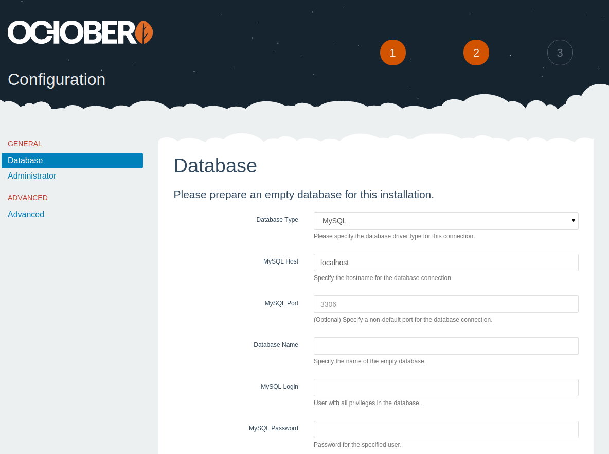Image resolution: width=609 pixels, height=454 pixels.
Task: Focus the Database Name input
Action: [446, 345]
